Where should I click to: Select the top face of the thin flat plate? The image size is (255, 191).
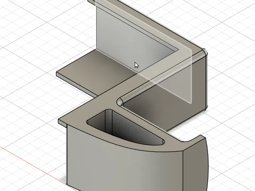[x=98, y=72]
